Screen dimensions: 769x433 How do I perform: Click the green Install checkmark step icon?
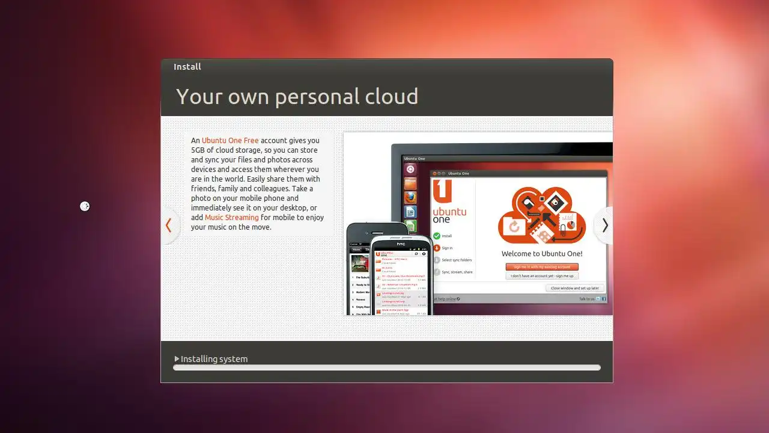pyautogui.click(x=436, y=236)
